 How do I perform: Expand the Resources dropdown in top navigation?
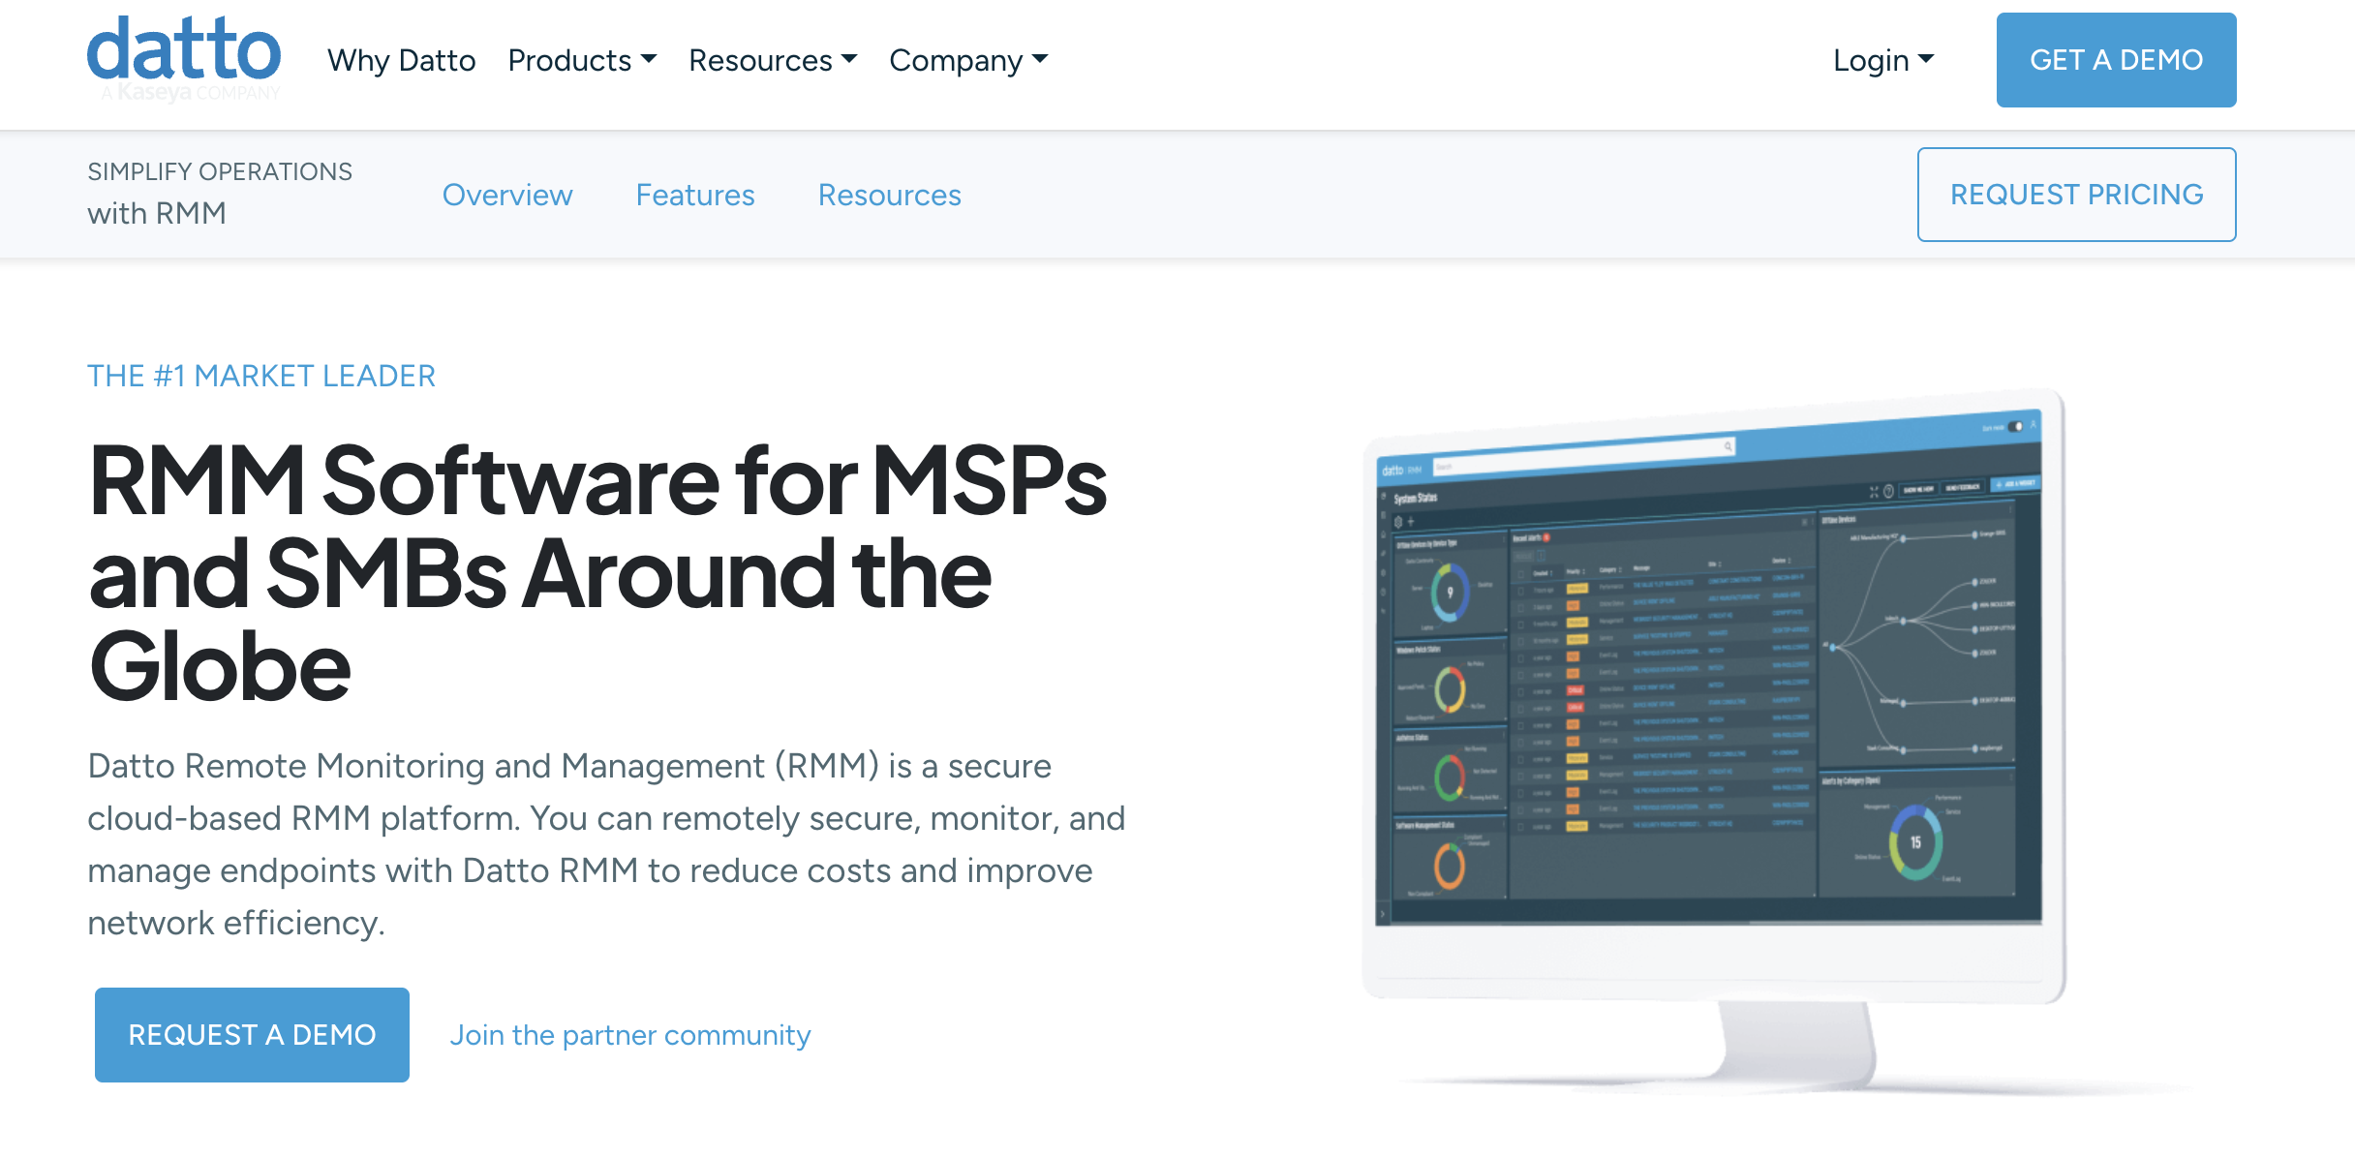tap(773, 60)
